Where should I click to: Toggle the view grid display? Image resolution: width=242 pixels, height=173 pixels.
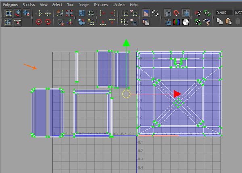coord(168,13)
